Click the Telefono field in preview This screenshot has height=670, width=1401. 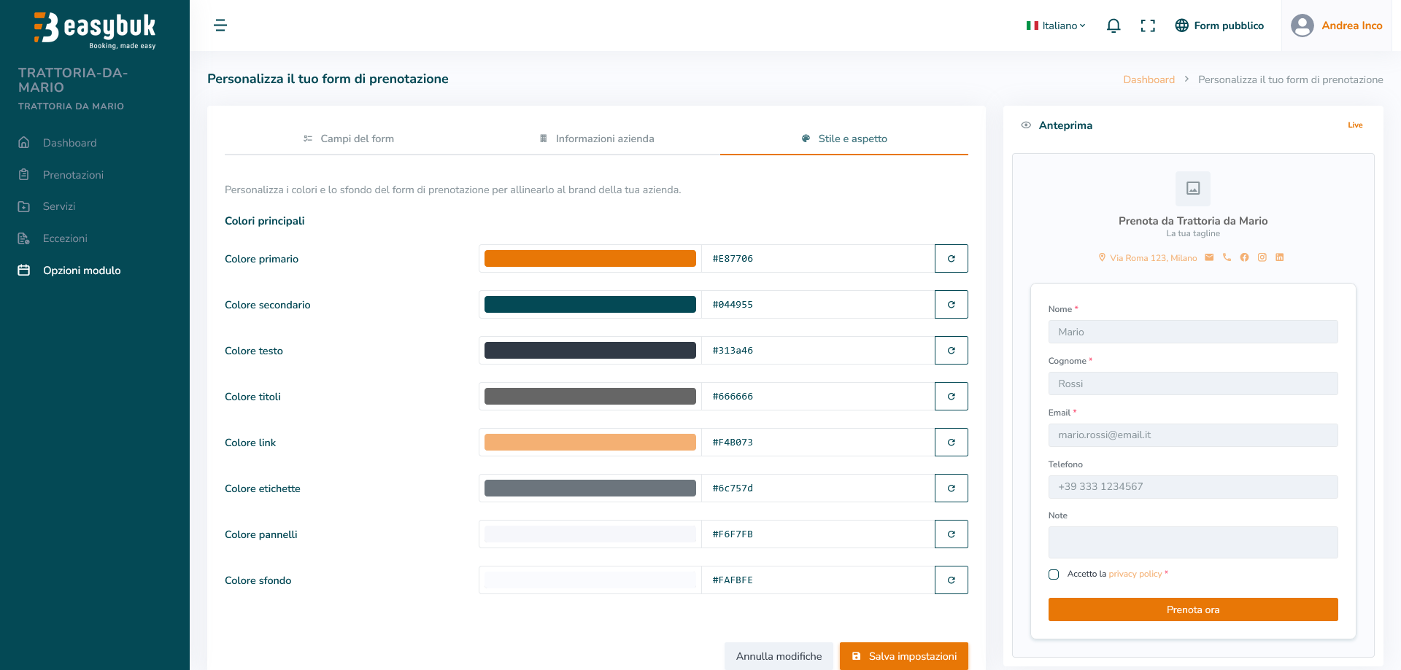click(x=1193, y=487)
